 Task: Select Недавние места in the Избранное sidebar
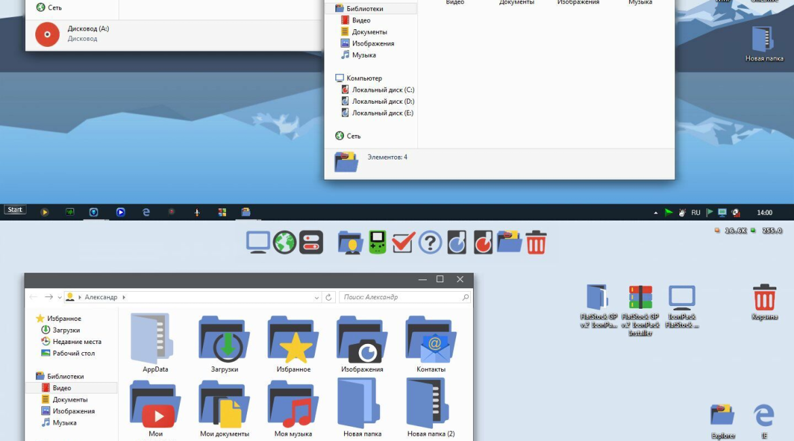(x=77, y=342)
